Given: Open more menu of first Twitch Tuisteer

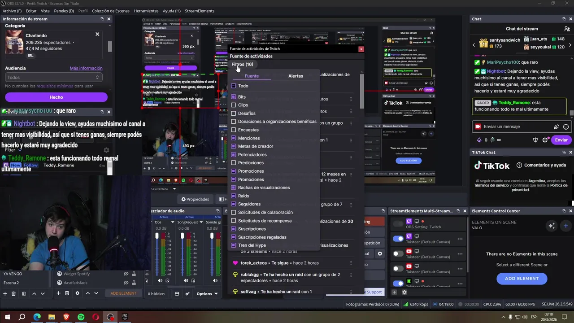Looking at the screenshot, I should (x=460, y=239).
